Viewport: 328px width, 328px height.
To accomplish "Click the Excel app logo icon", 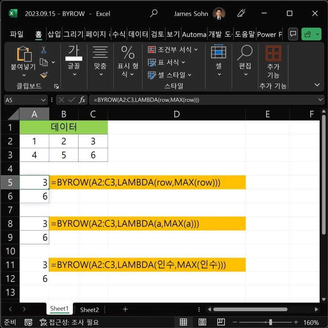I will tap(13, 14).
